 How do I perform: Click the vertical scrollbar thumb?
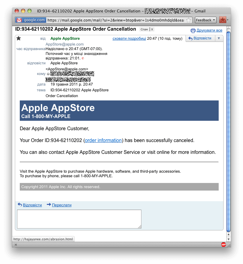pyautogui.click(x=228, y=132)
